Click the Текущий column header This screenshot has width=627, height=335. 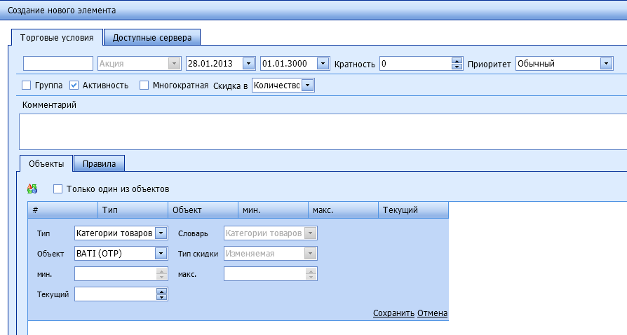412,210
